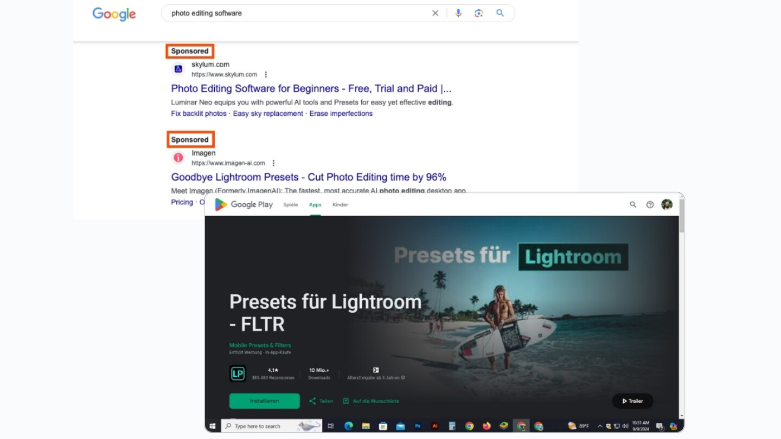
Task: Open the Calculator taskbar icon
Action: click(452, 426)
